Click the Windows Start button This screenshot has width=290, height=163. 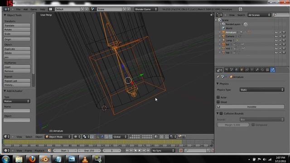(x=6, y=159)
